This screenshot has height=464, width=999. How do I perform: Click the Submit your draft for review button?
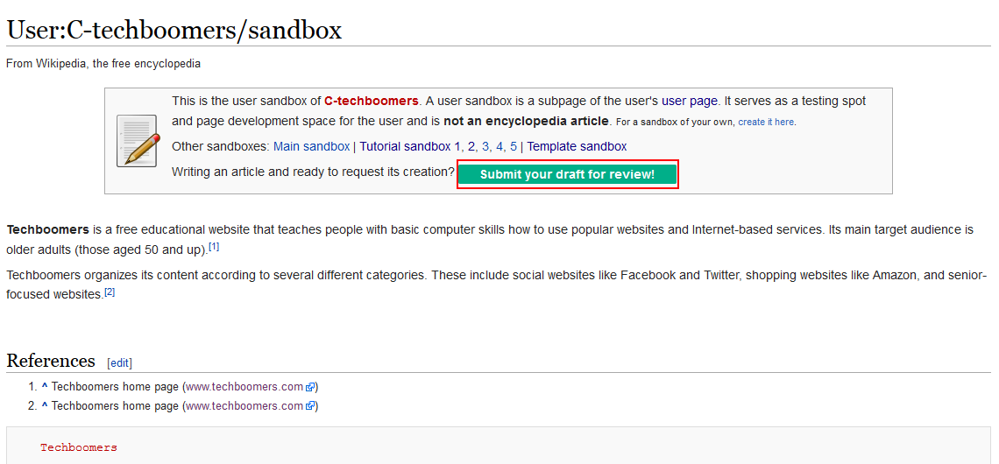tap(567, 174)
